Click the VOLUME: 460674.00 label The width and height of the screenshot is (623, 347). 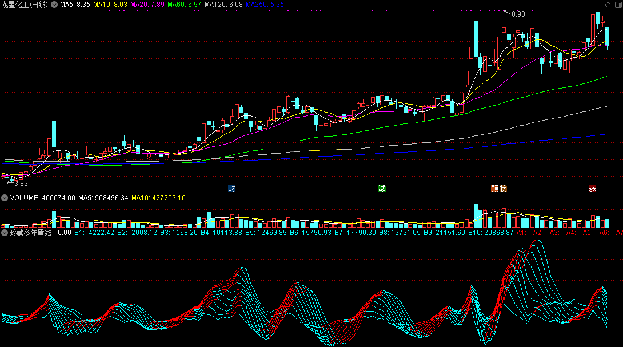[x=42, y=198]
